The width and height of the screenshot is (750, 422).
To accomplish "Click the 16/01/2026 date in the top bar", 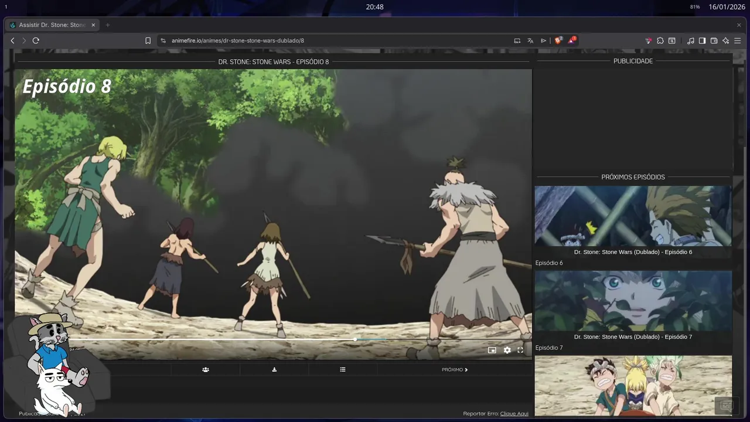I will 726,7.
